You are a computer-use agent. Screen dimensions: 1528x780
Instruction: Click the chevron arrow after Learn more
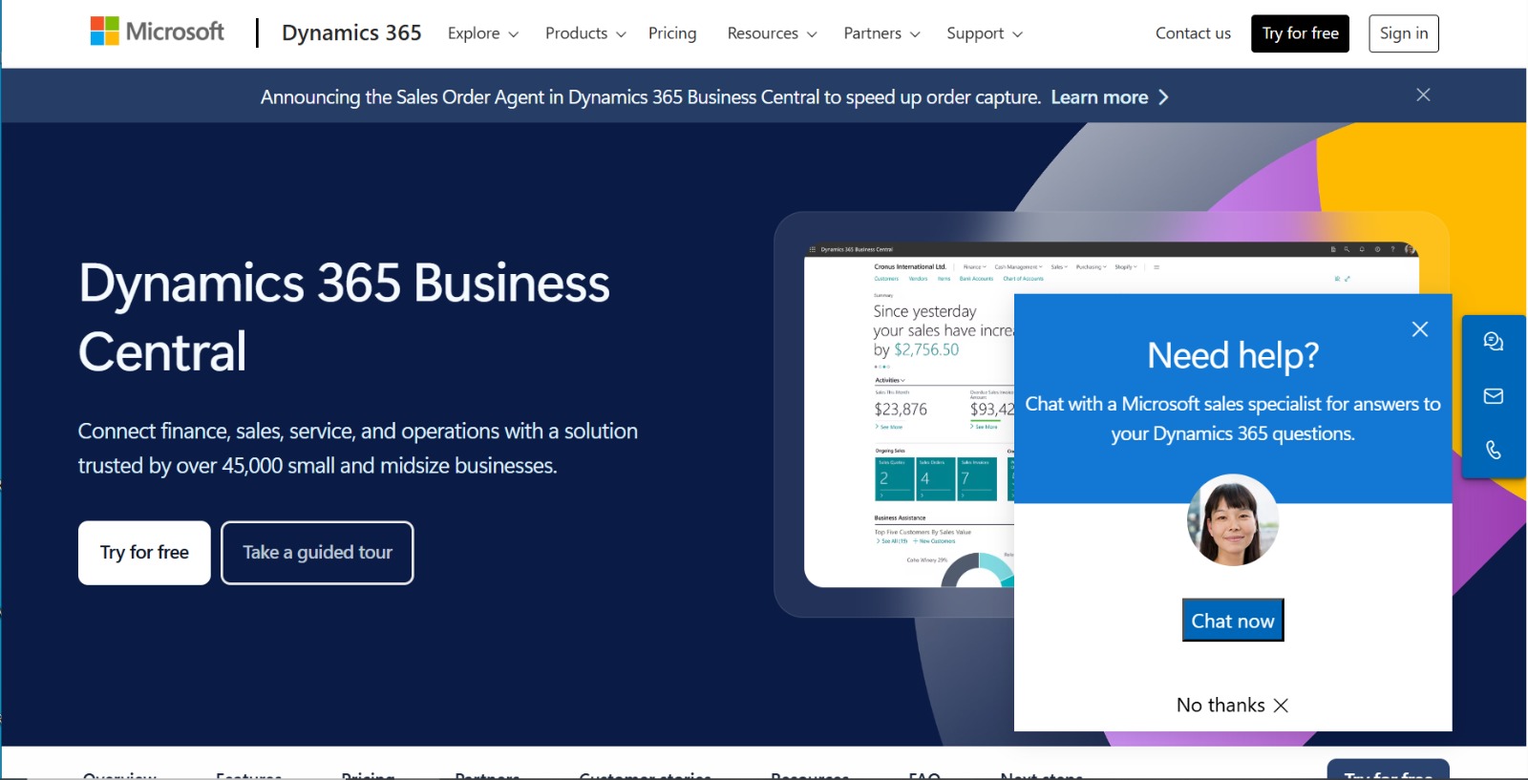(x=1163, y=97)
